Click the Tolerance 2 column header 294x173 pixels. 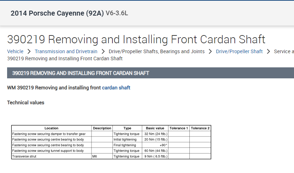(x=200, y=128)
